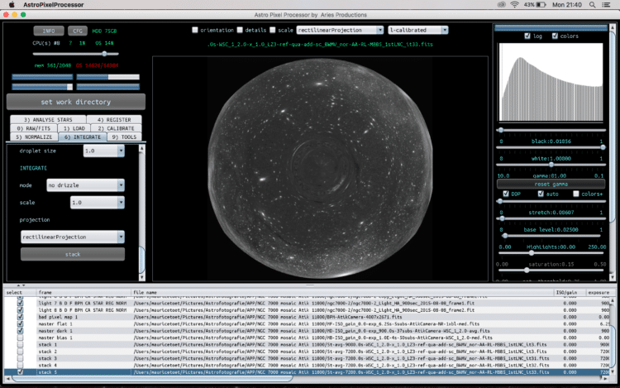The width and height of the screenshot is (620, 388).
Task: Open Spotlight search magnifier
Action: [592, 5]
